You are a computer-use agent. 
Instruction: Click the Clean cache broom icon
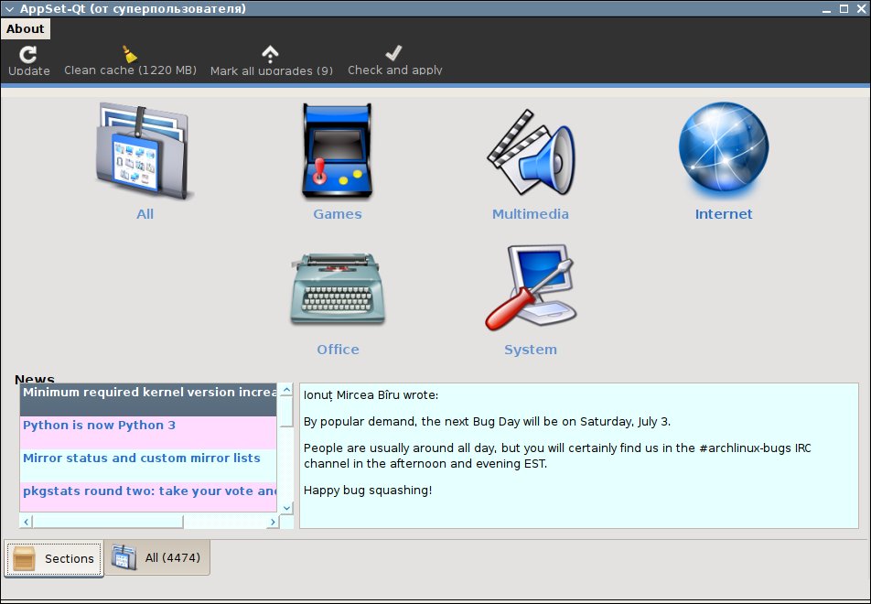point(129,54)
